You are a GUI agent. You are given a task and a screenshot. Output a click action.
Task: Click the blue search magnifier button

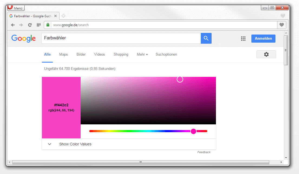tap(206, 38)
